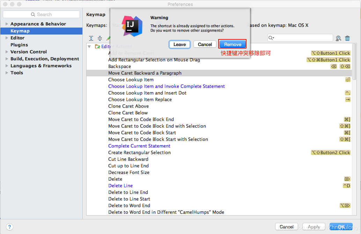Click the keymap action filter field
Screen dimensions: 361x234
(300, 38)
